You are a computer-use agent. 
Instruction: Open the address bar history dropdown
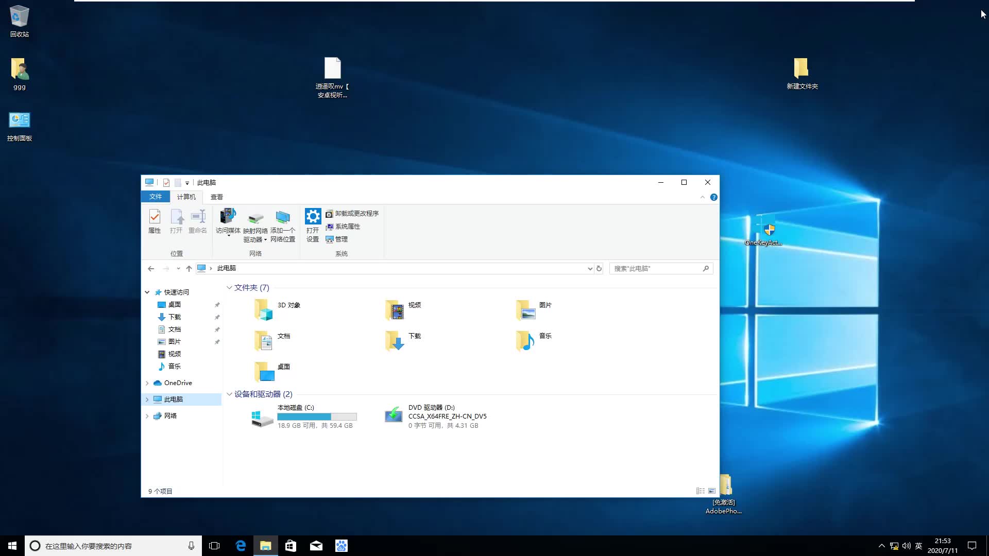(x=590, y=268)
